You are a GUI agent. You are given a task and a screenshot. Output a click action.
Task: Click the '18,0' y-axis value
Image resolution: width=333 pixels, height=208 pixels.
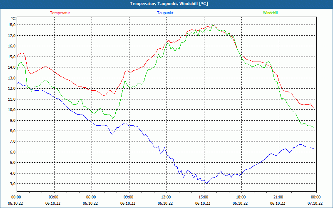tap(12, 25)
